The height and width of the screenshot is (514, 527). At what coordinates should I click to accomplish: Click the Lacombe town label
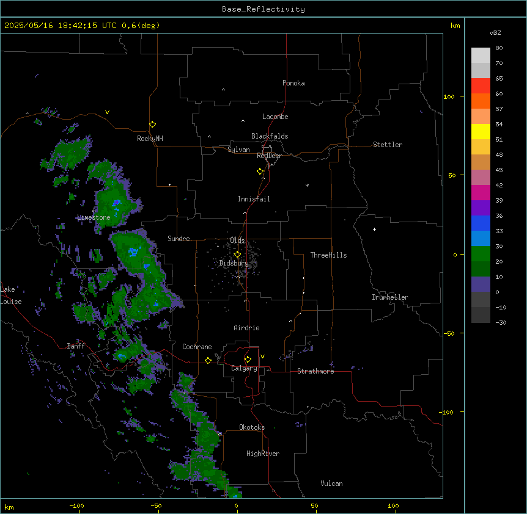pos(275,117)
